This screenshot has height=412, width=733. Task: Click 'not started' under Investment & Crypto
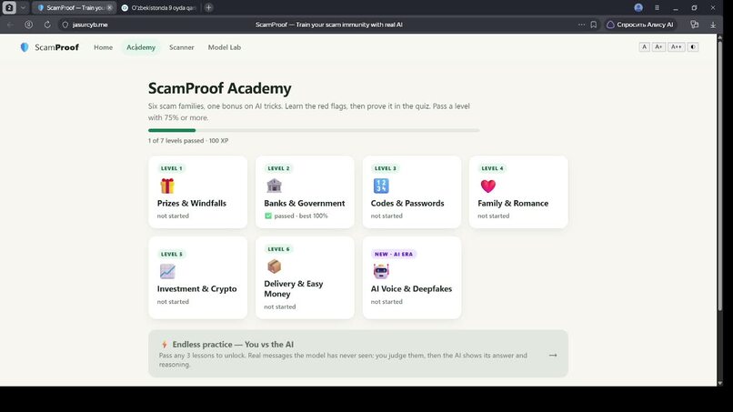coord(173,302)
